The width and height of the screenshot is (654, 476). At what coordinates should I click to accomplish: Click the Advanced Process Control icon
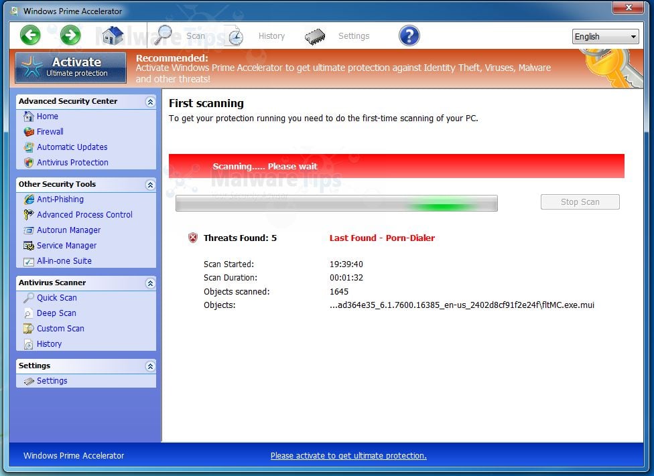pyautogui.click(x=28, y=215)
